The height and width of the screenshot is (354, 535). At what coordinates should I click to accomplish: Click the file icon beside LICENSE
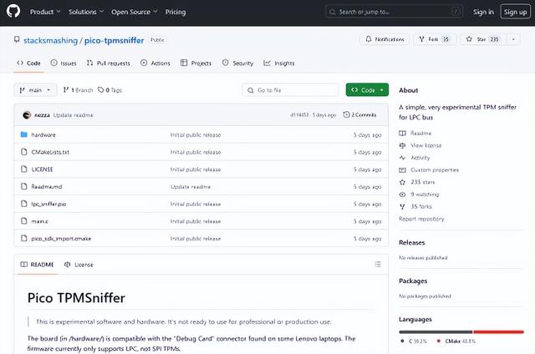[x=24, y=169]
